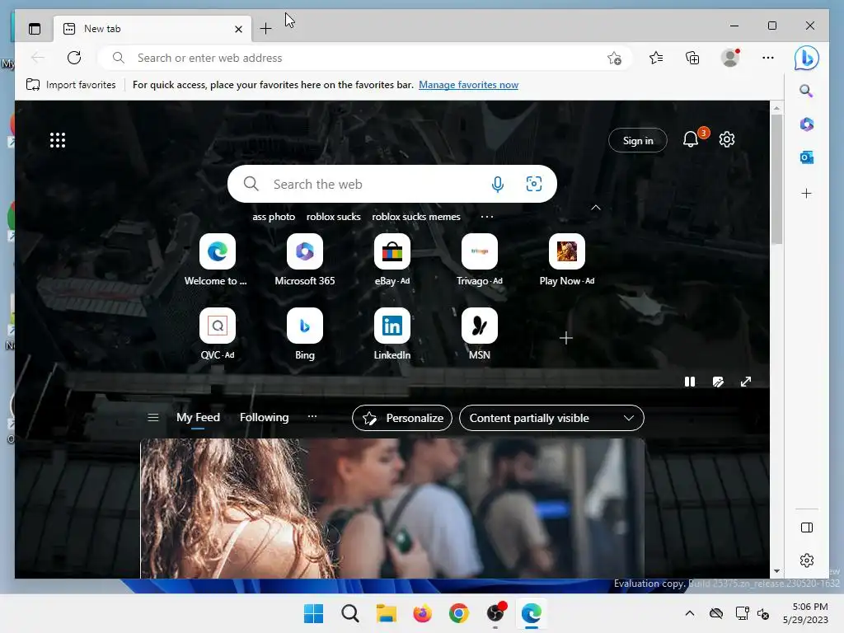Image resolution: width=844 pixels, height=633 pixels.
Task: Open the clock showing 5:06 PM
Action: tap(805, 613)
